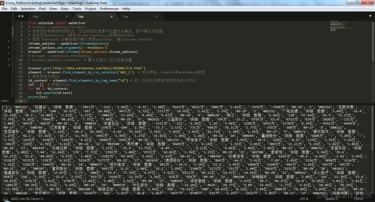Screen dimensions: 375x202
Task: Go to next tab with right arrow
Action: [23, 16]
